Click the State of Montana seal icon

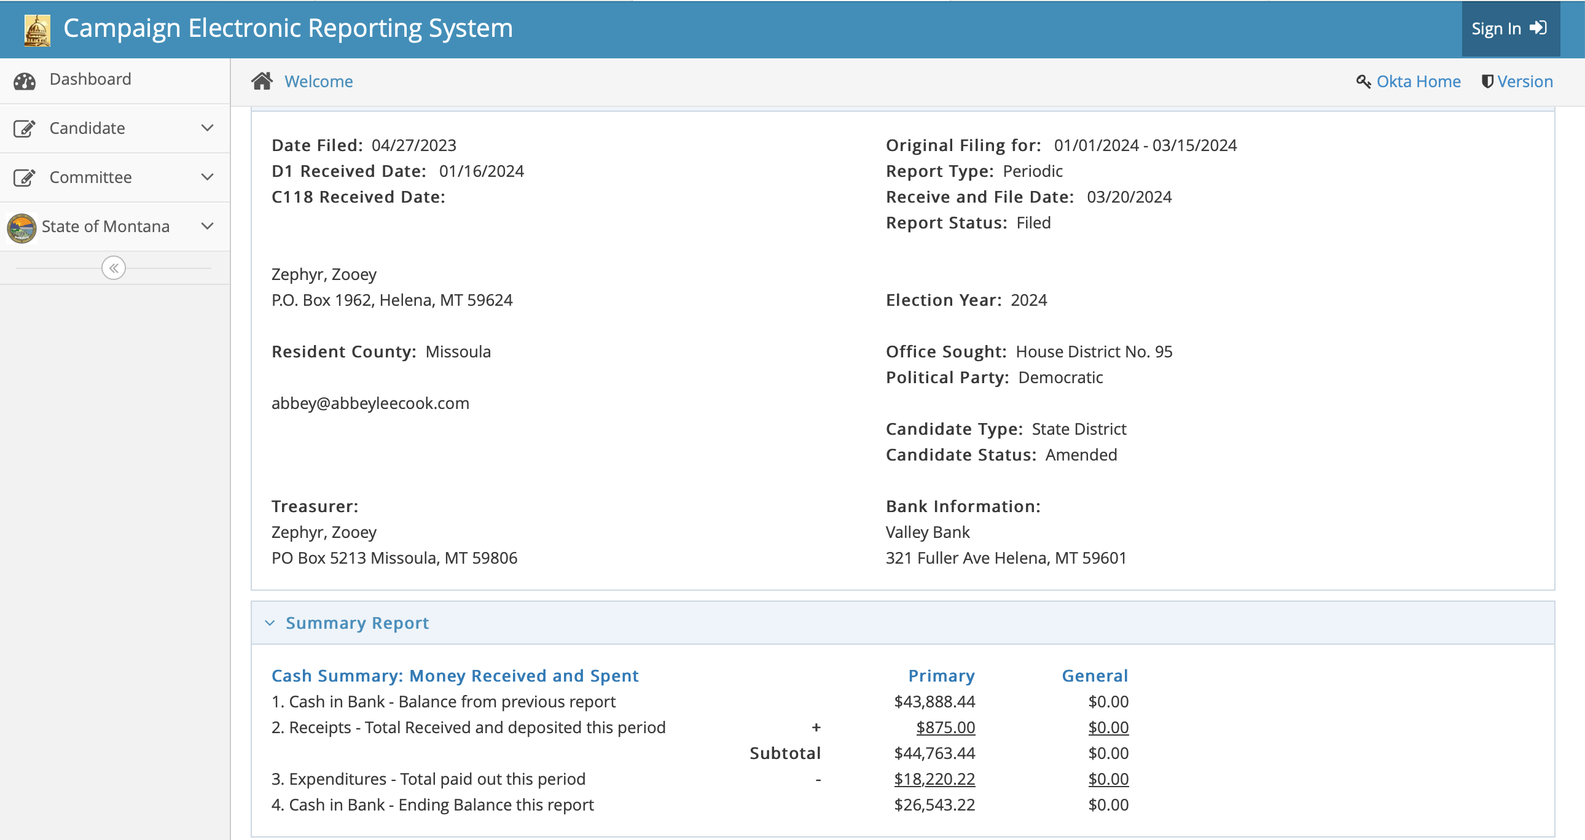[22, 228]
